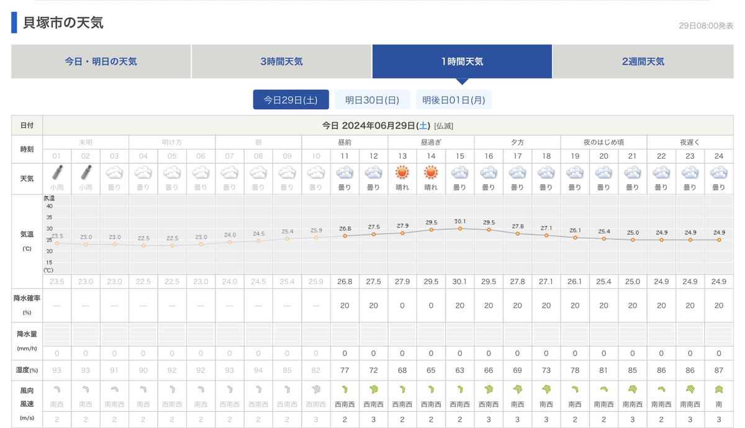Click wind direction arrow at hour 20
745x428 pixels.
[x=603, y=390]
